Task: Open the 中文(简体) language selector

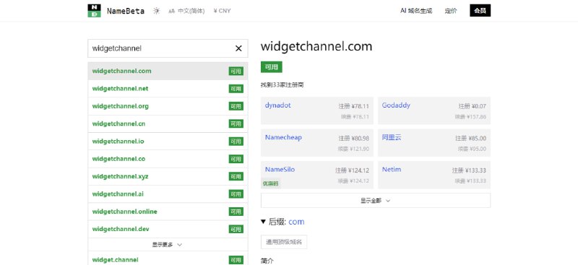Action: point(186,11)
